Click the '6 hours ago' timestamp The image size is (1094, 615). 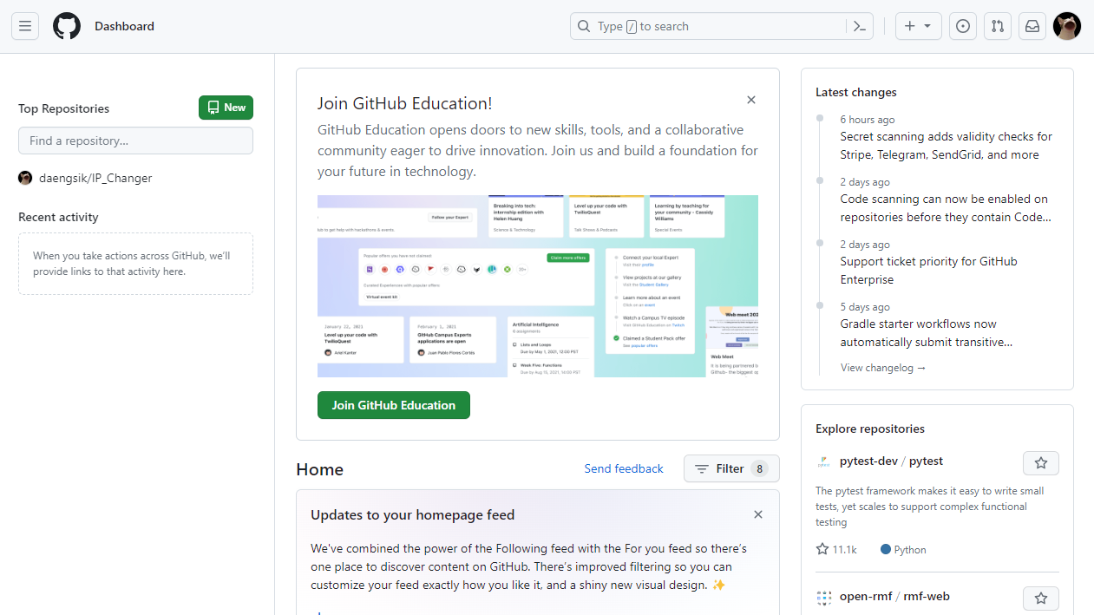point(867,120)
